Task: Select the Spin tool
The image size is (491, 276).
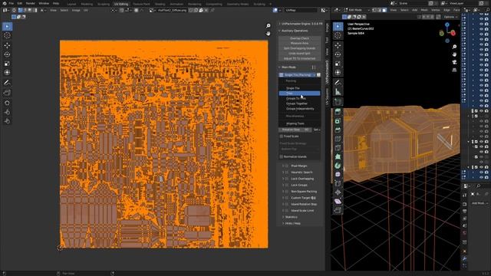Action: coord(338,166)
